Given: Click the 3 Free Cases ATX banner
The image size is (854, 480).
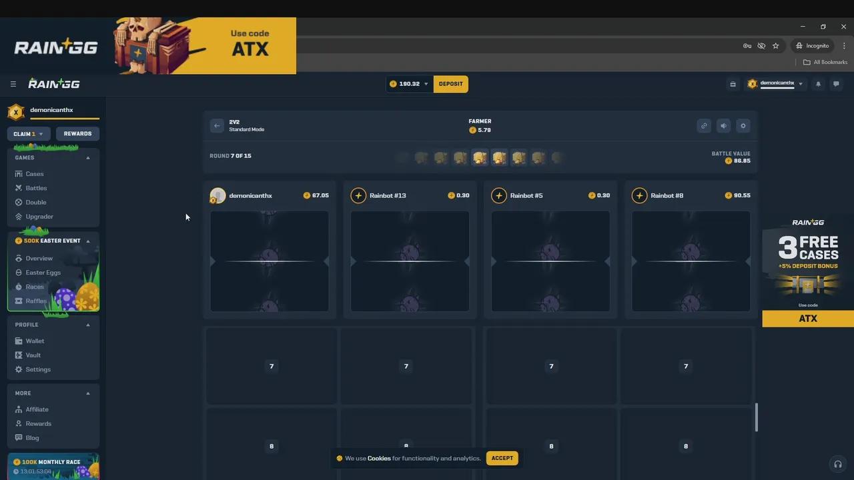Looking at the screenshot, I should (808, 271).
